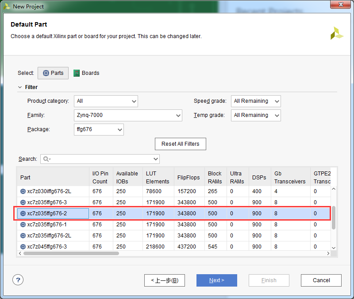The height and width of the screenshot is (299, 354).
Task: Click the chip icon of xc7z035ffg676-1
Action: (23, 225)
